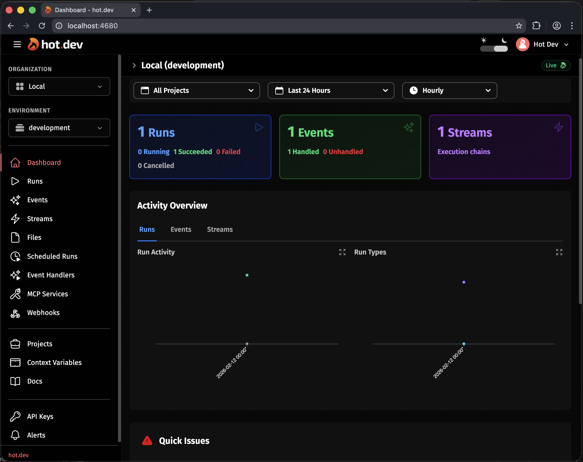Open the Last 24 Hours dropdown
This screenshot has width=583, height=462.
(331, 91)
